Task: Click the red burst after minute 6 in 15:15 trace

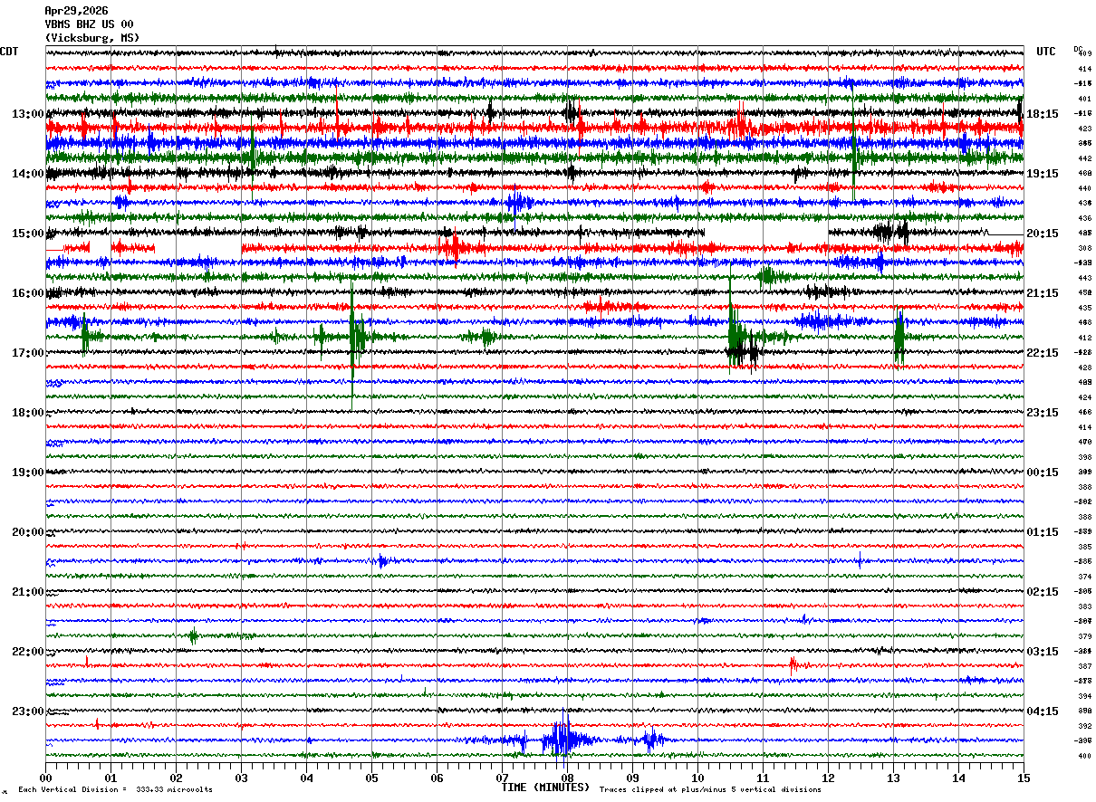Action: [x=450, y=246]
